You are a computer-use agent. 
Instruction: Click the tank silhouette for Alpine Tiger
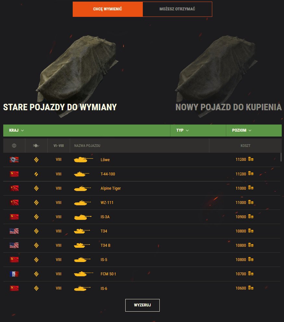coord(82,188)
